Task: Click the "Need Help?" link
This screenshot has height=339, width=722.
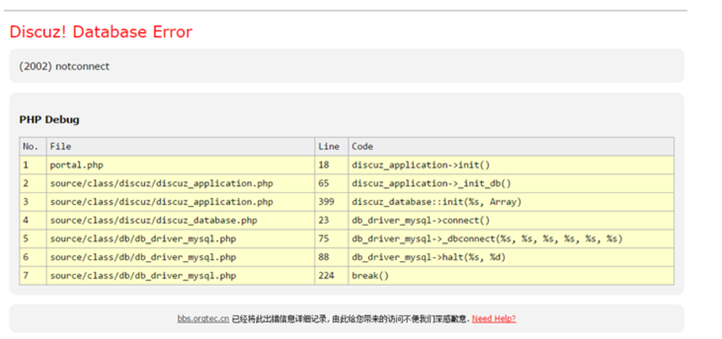Action: [493, 319]
